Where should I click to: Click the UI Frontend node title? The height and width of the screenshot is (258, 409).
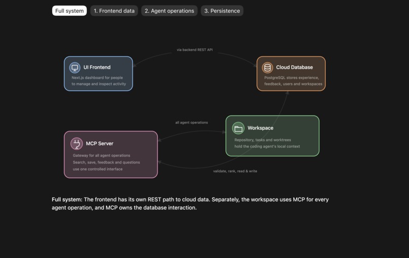(x=97, y=68)
